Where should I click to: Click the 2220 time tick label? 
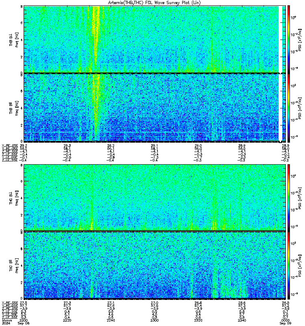coord(67,320)
